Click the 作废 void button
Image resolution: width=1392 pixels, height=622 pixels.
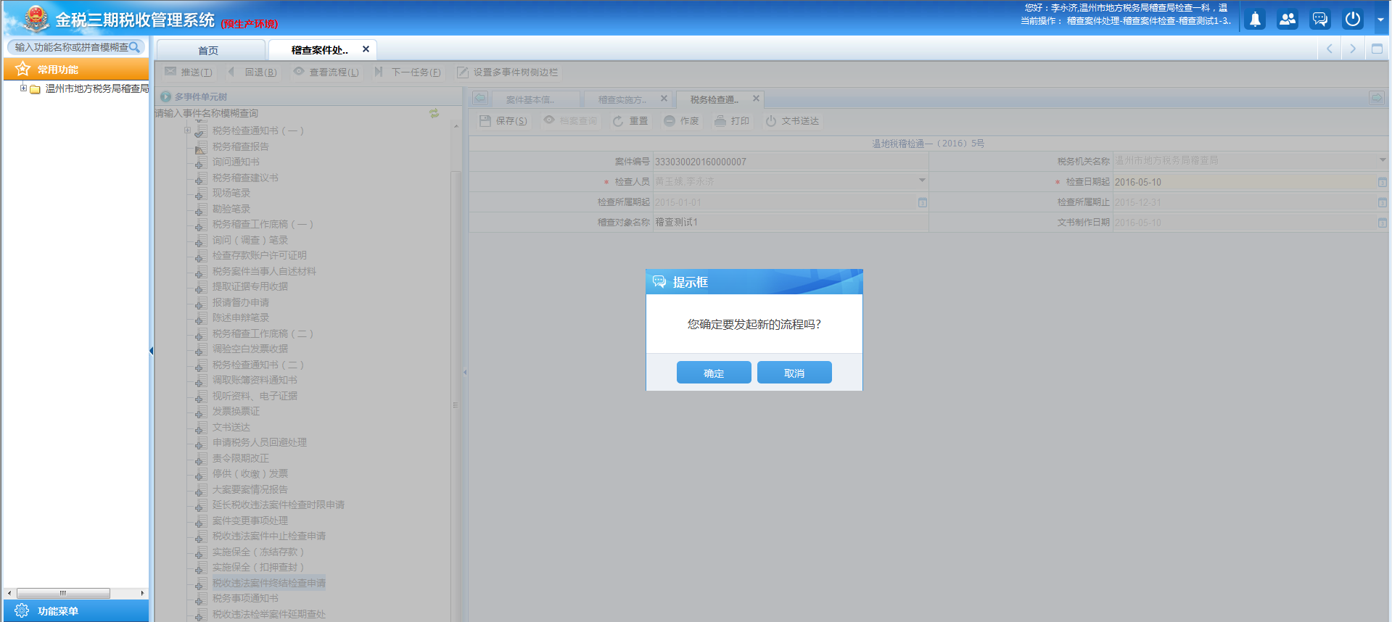[681, 121]
